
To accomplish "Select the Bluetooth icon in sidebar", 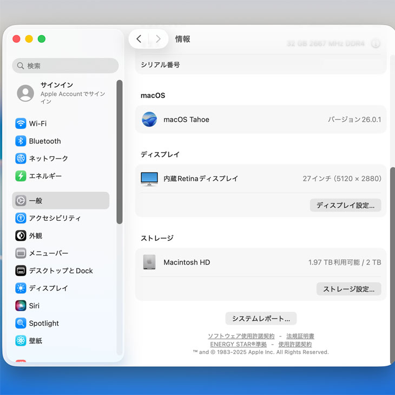I will (21, 141).
